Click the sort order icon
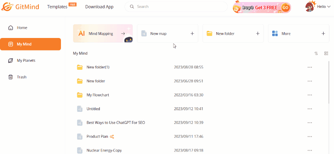This screenshot has height=154, width=334. pyautogui.click(x=316, y=53)
